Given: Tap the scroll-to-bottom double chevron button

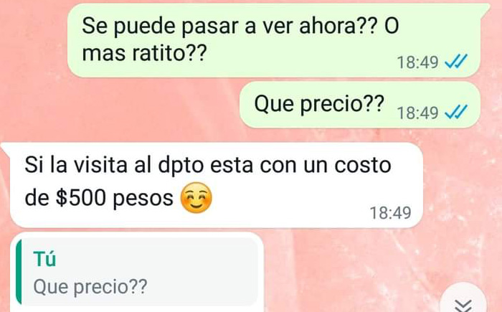Looking at the screenshot, I should pyautogui.click(x=463, y=301).
